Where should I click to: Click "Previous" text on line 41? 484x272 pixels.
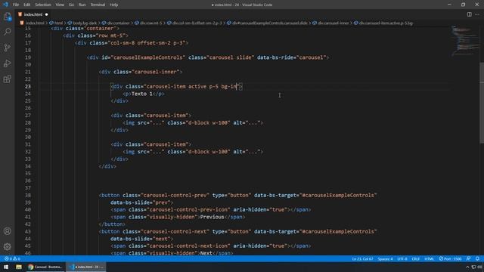point(212,217)
